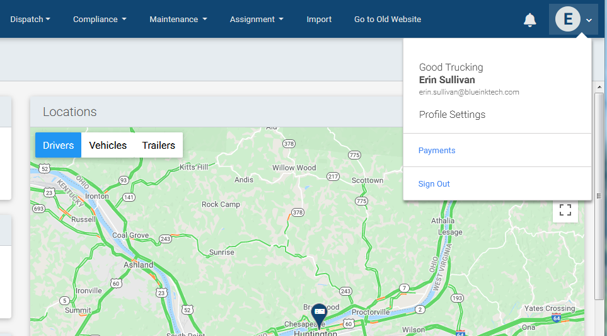Open the Payments link
The height and width of the screenshot is (336, 607).
(x=437, y=151)
